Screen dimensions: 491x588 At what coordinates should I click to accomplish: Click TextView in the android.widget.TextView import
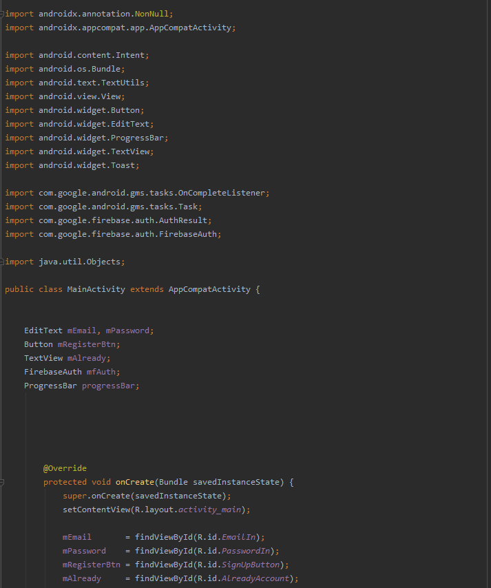click(130, 151)
